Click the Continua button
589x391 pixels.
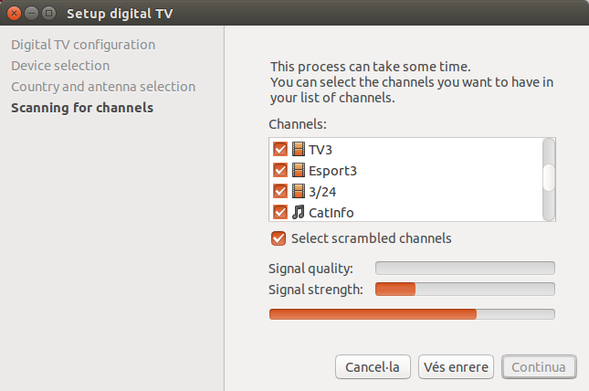(x=539, y=367)
